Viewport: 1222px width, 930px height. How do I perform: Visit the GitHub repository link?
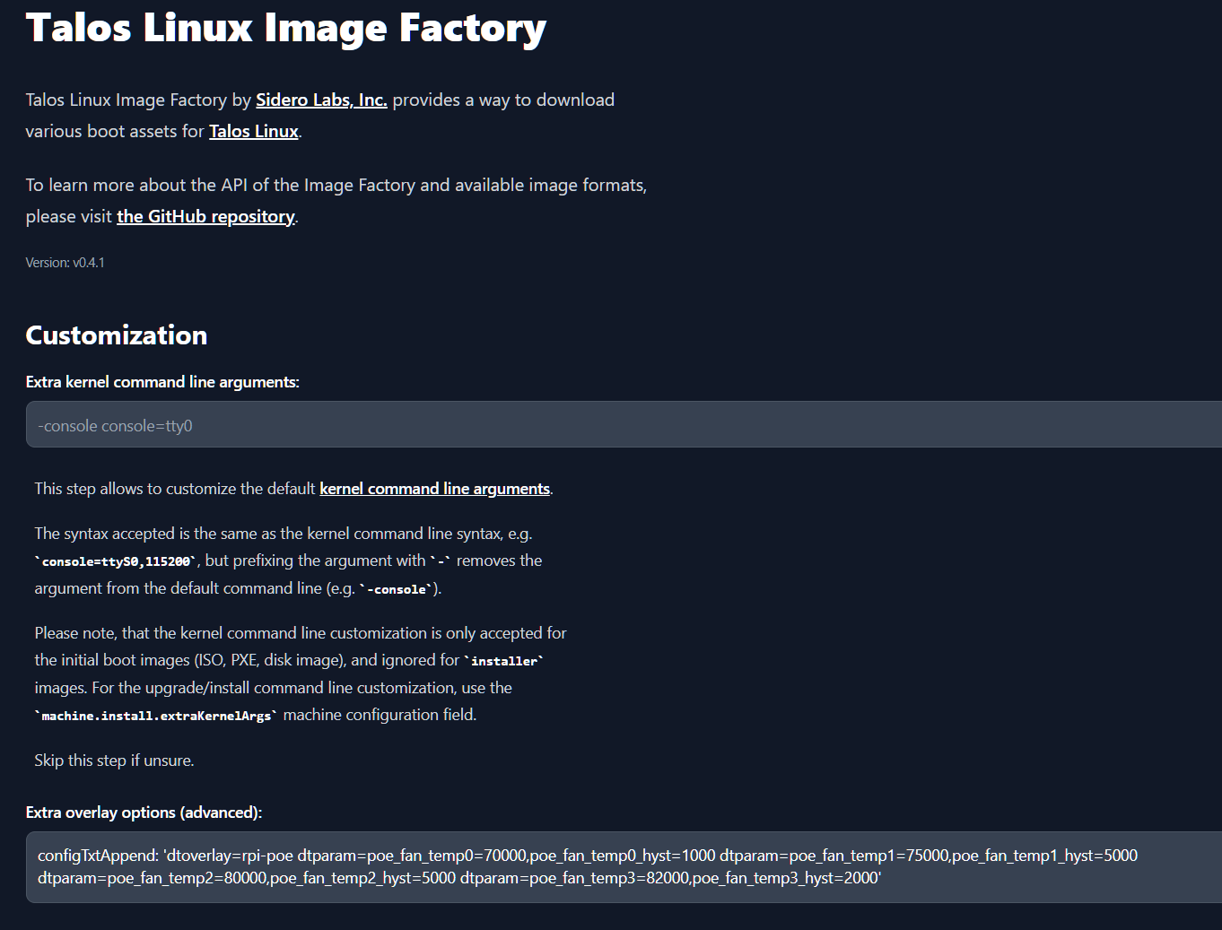205,216
